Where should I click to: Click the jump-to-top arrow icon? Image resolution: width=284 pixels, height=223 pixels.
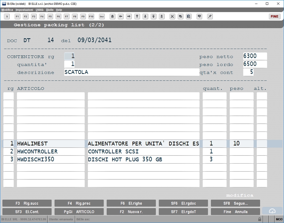pos(153,16)
